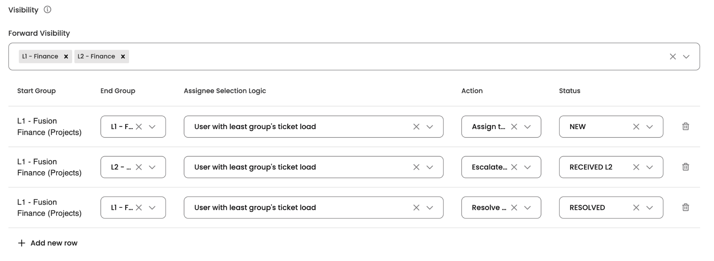Open RESOLVED status dropdown chevron
The image size is (714, 261).
(650, 207)
